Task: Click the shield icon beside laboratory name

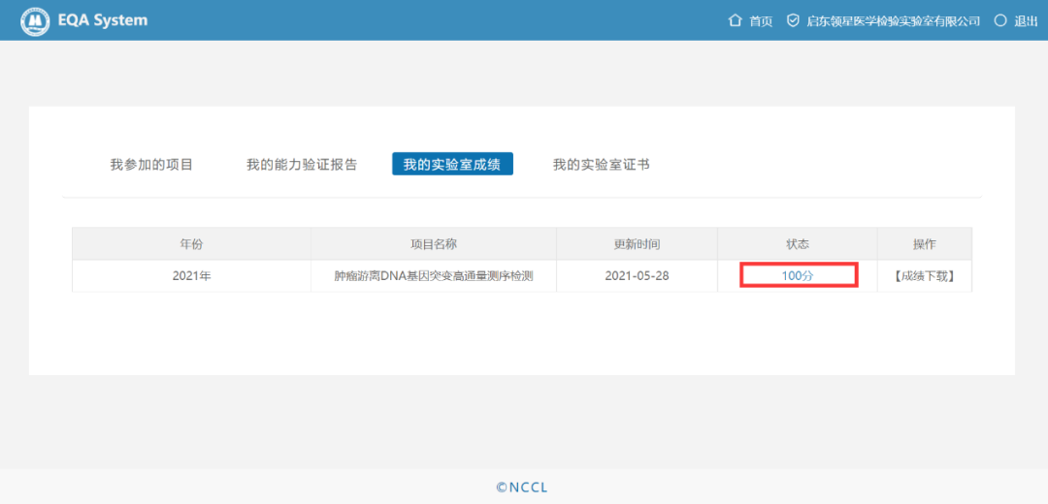Action: [793, 20]
